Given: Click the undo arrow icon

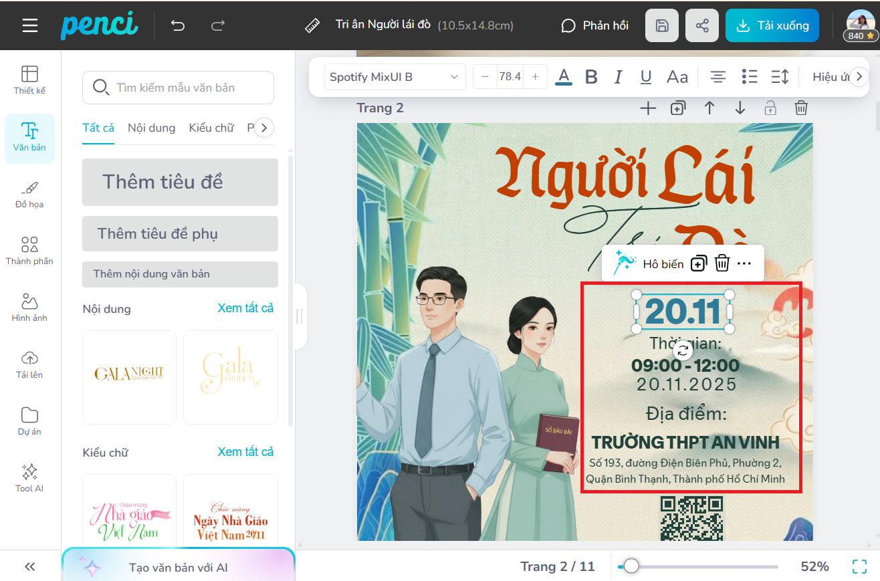Looking at the screenshot, I should 178,26.
